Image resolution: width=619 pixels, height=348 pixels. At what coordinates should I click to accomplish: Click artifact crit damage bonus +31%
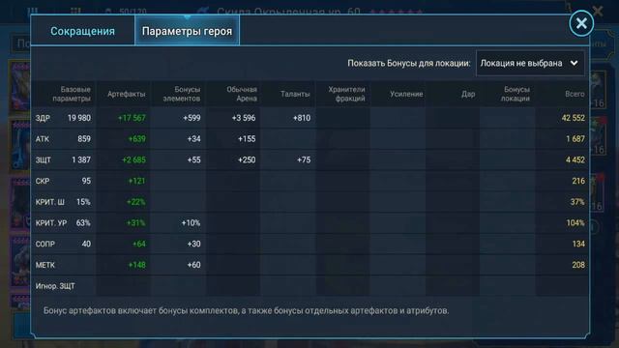(x=135, y=223)
